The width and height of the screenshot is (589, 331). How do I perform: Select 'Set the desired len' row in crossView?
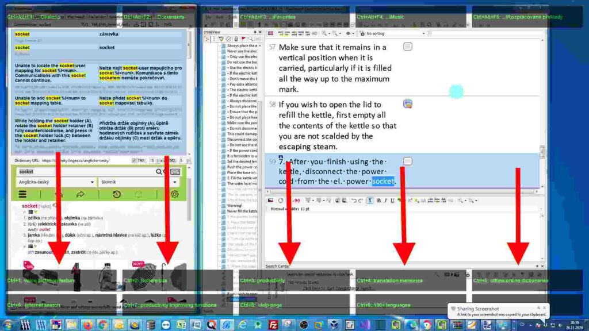242,161
